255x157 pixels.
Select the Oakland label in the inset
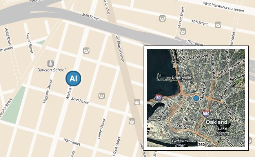click(217, 122)
